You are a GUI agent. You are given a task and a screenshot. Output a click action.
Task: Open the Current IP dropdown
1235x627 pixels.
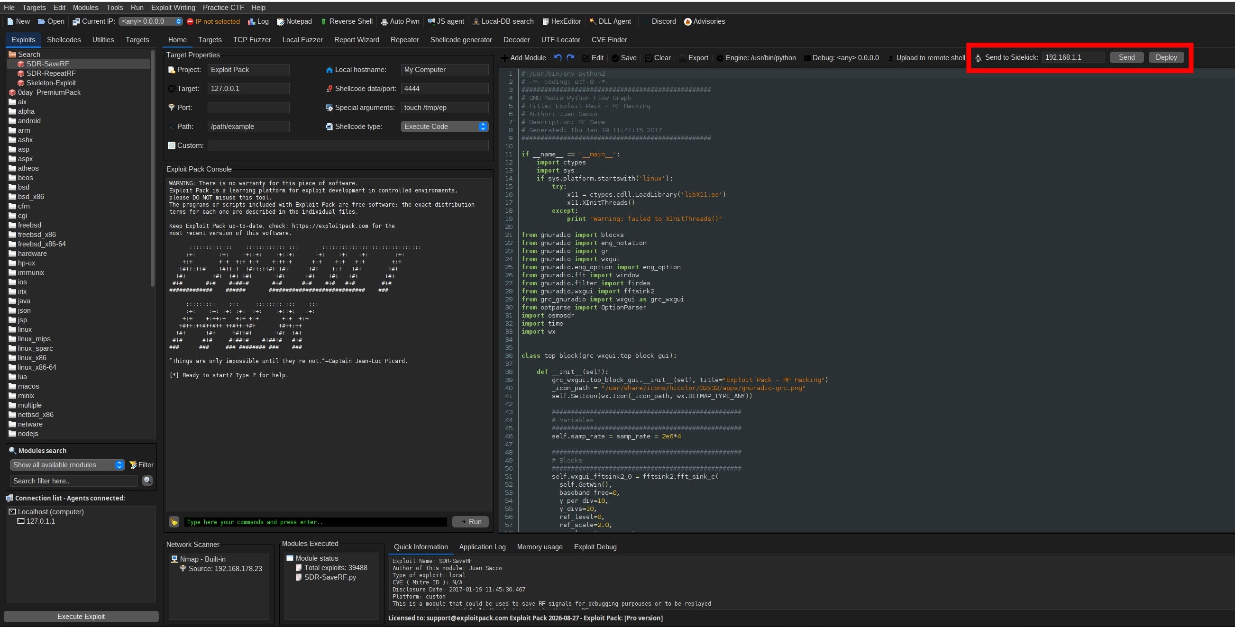[151, 21]
